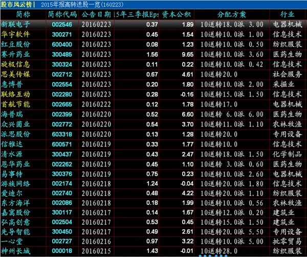
Task: Select stock name 红豆股份
Action: [15, 44]
